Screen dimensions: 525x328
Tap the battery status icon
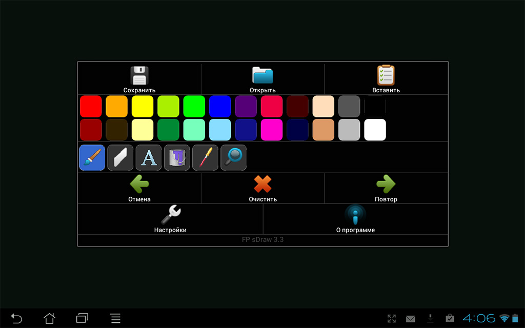pos(515,318)
